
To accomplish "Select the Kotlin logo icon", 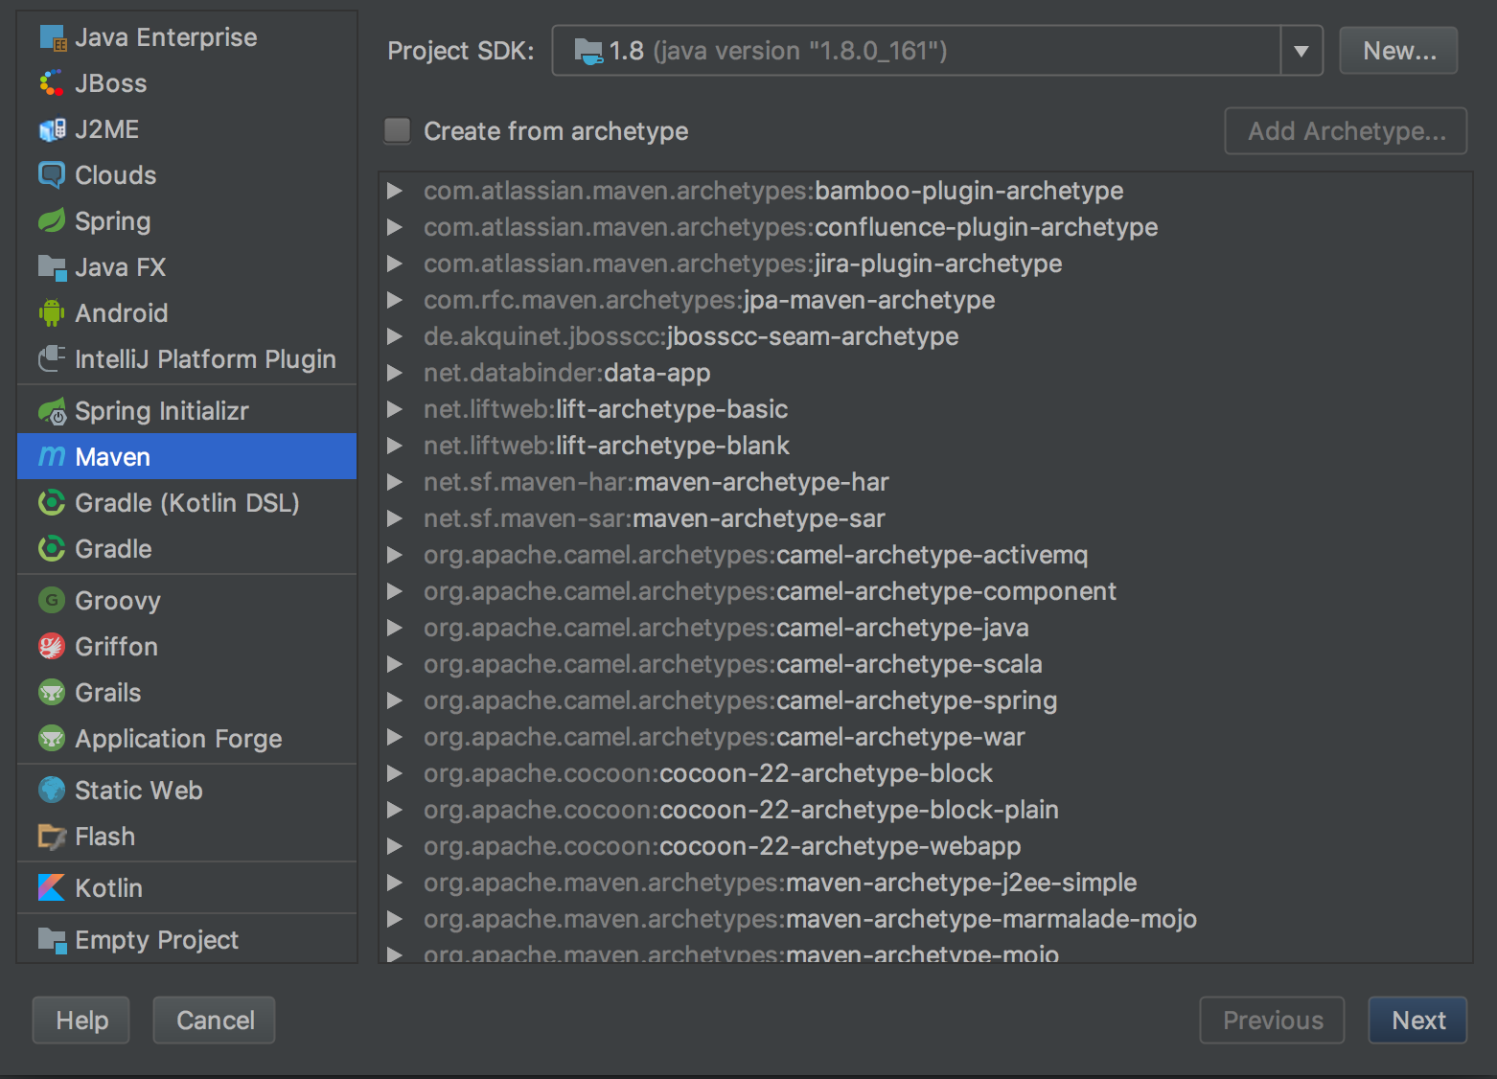I will 52,888.
